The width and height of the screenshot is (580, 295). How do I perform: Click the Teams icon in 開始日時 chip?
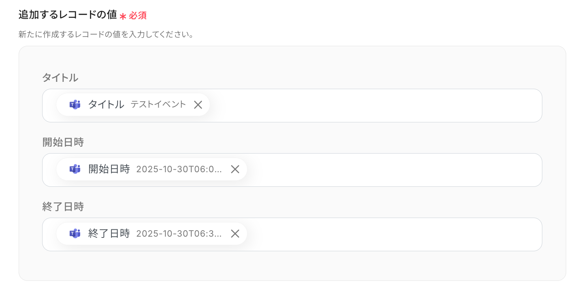[x=75, y=169]
